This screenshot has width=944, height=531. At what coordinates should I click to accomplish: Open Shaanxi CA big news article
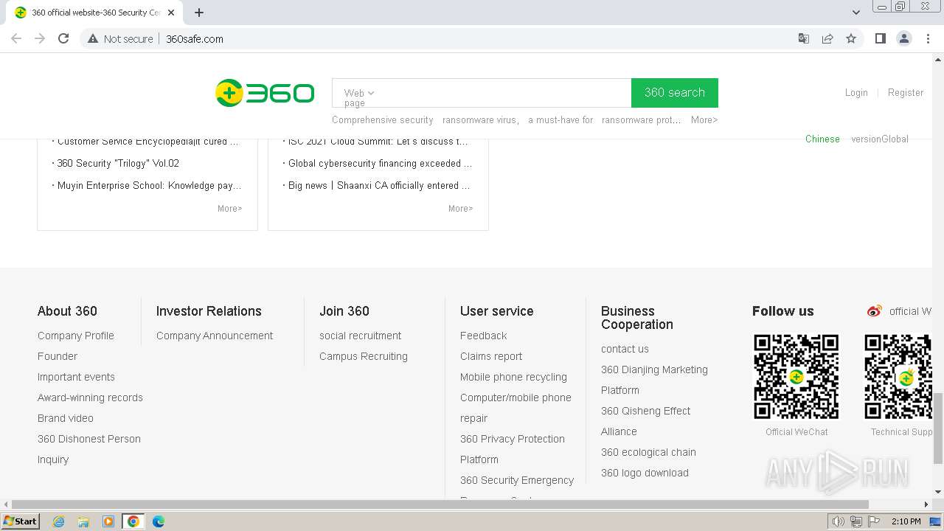pos(379,185)
